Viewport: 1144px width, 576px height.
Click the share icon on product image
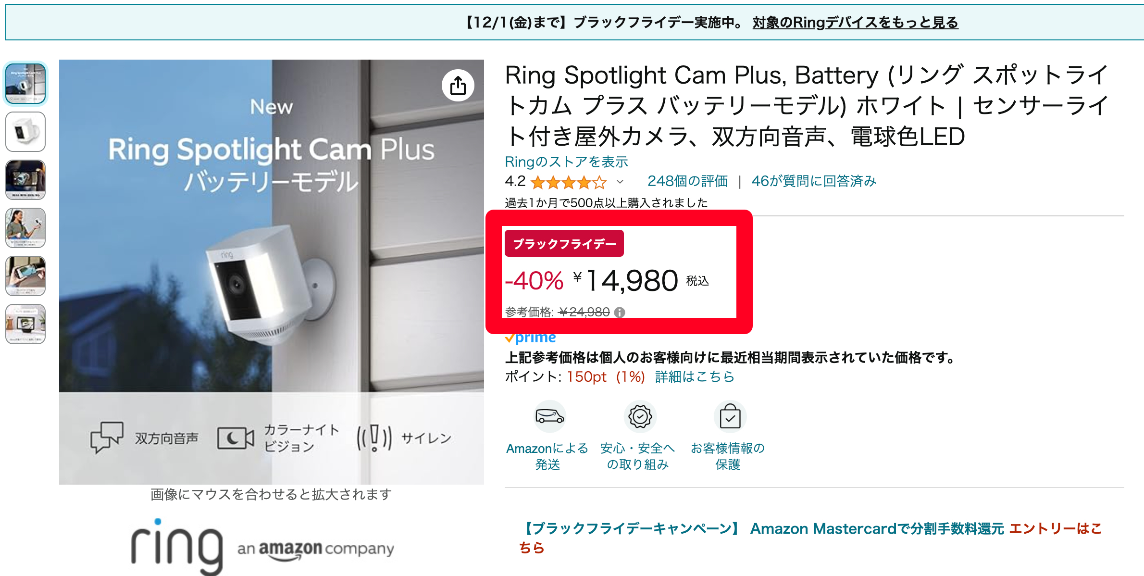[x=458, y=86]
